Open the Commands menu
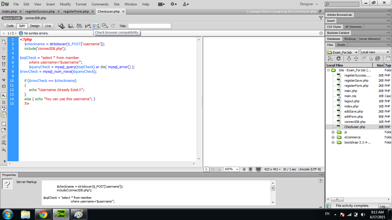 [100, 4]
